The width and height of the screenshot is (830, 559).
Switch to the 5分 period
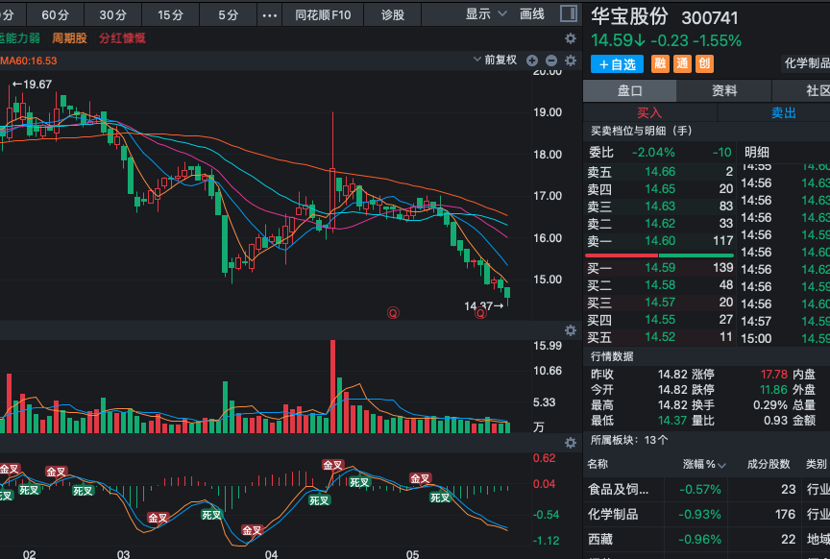click(x=228, y=14)
